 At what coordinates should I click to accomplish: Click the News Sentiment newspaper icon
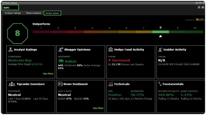coord(60,84)
